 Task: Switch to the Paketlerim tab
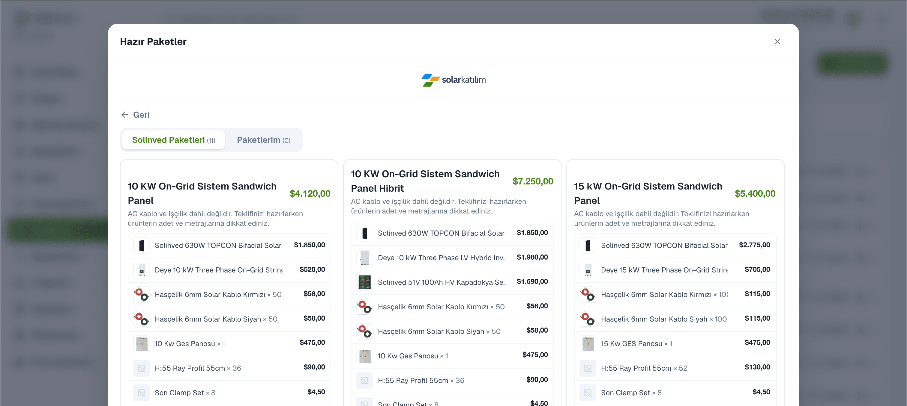pyautogui.click(x=263, y=140)
